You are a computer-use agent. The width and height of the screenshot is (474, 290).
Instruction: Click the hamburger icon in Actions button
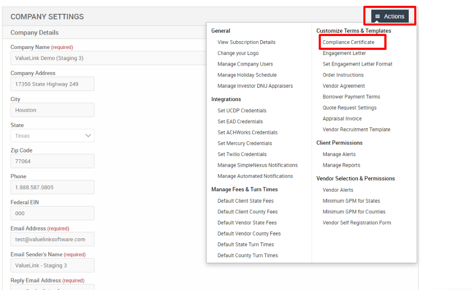[x=377, y=16]
